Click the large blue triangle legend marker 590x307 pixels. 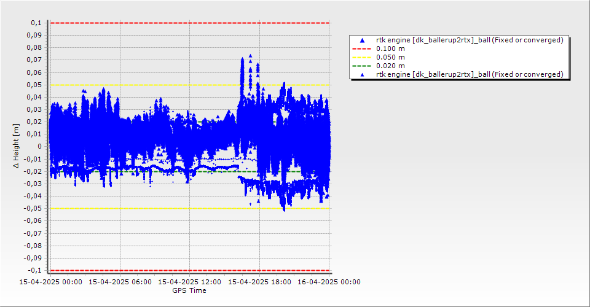tap(362, 40)
